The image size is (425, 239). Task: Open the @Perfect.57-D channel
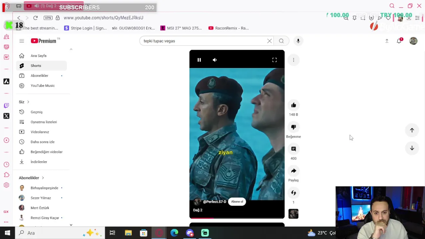214,202
